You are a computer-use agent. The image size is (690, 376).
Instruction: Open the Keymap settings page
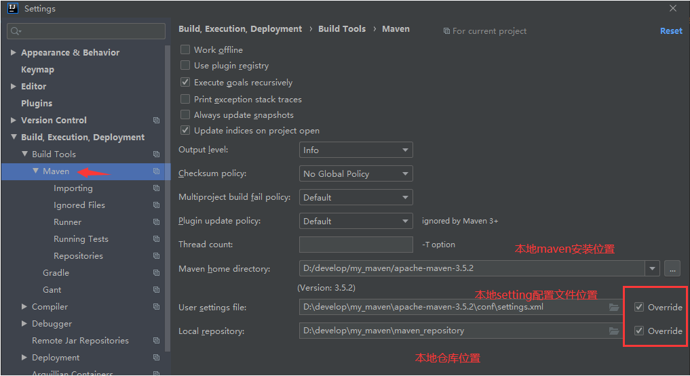[37, 69]
